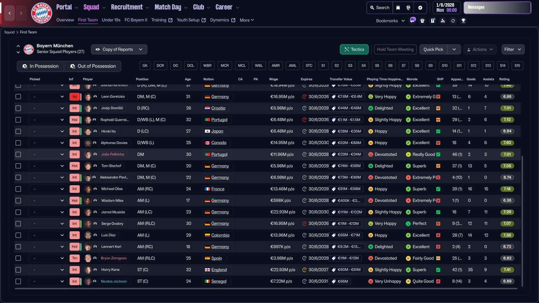This screenshot has width=539, height=303.
Task: Go back with the left arrow button
Action: pos(9,13)
